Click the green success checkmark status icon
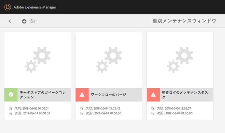 click(x=11, y=95)
